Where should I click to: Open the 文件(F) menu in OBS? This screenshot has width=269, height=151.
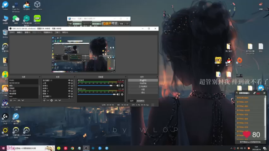click(x=12, y=32)
